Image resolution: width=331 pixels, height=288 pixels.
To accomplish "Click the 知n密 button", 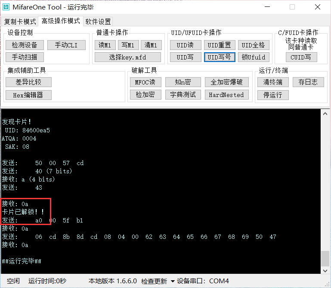I will [x=183, y=82].
